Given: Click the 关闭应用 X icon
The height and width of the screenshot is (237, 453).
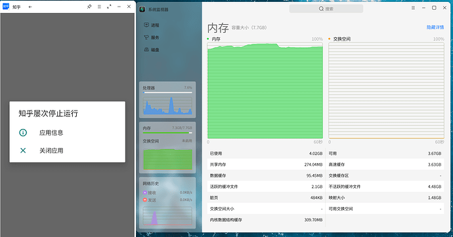Looking at the screenshot, I should [23, 151].
